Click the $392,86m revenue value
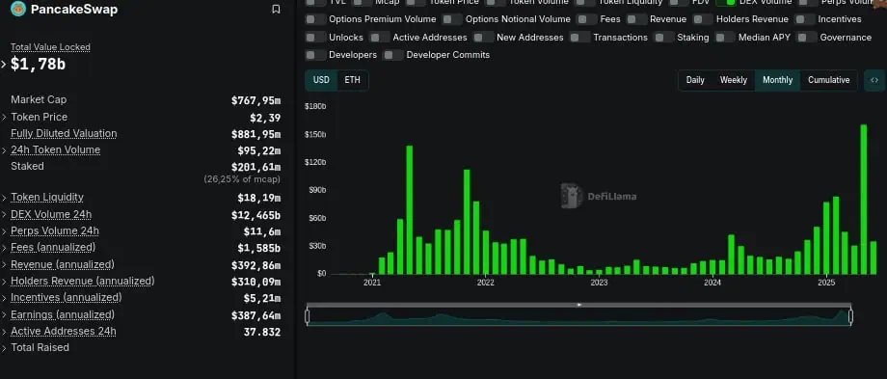Screen dimensions: 887x379 [255, 265]
